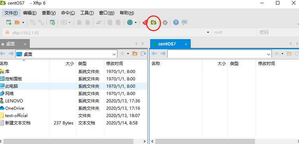The image size is (299, 144).
Task: Open the 文件(F) menu
Action: click(11, 13)
